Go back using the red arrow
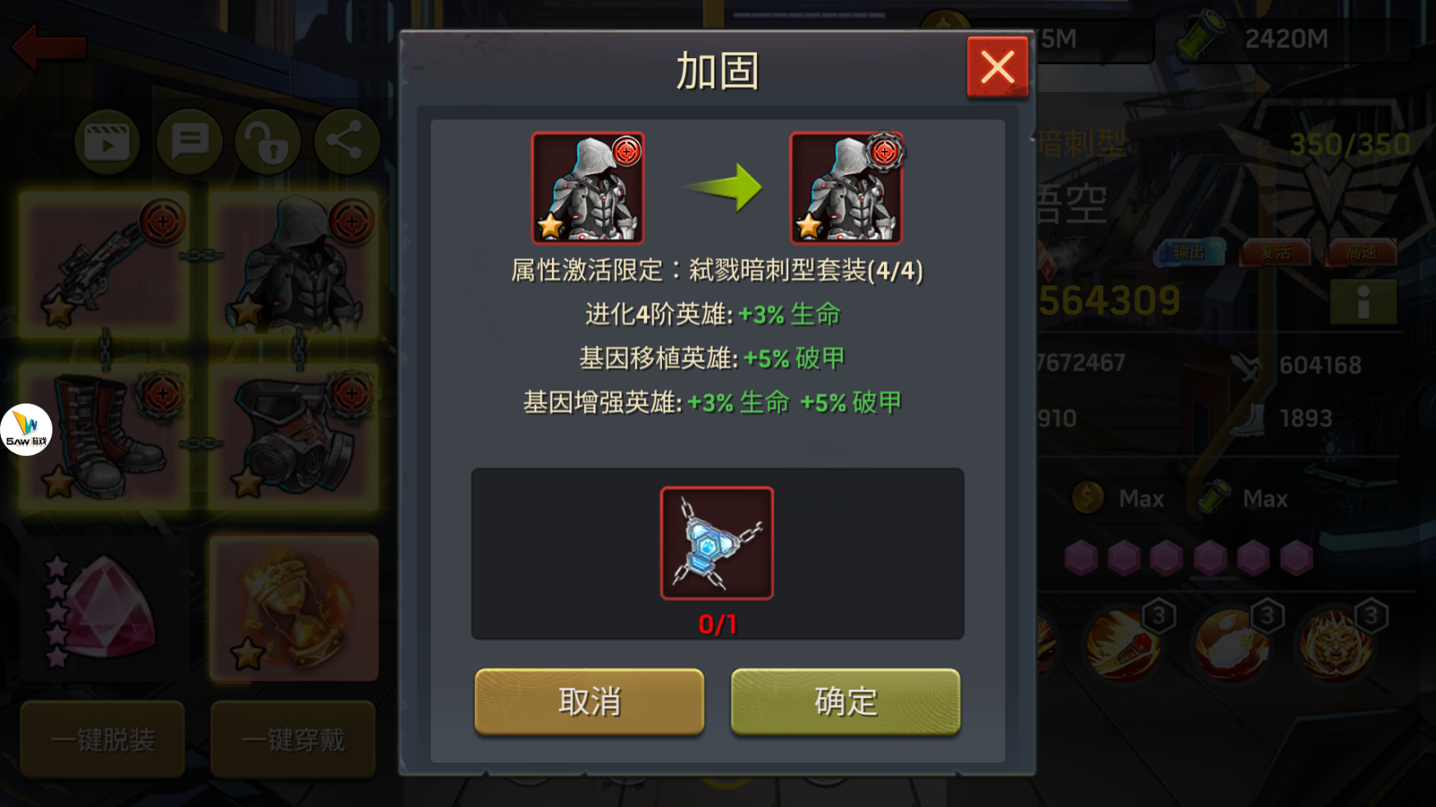 click(x=49, y=48)
